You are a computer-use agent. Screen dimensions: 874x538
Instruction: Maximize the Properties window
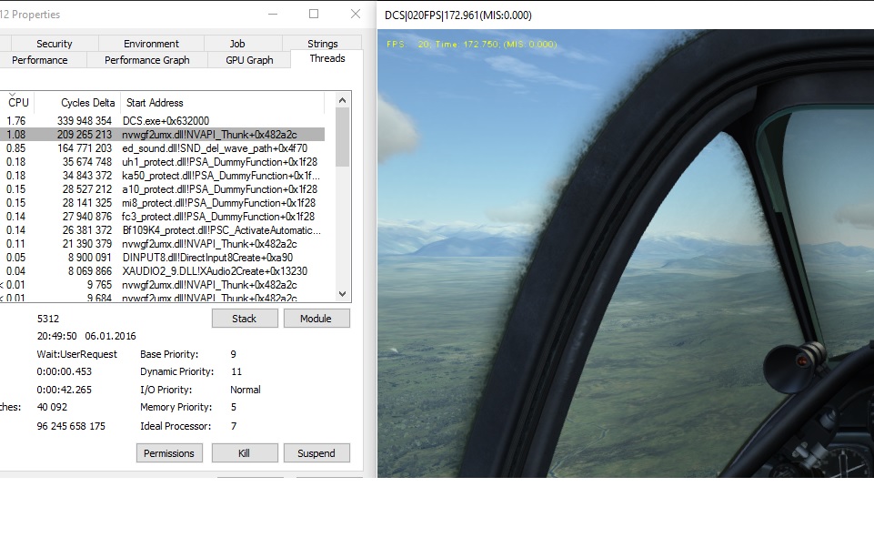(314, 14)
